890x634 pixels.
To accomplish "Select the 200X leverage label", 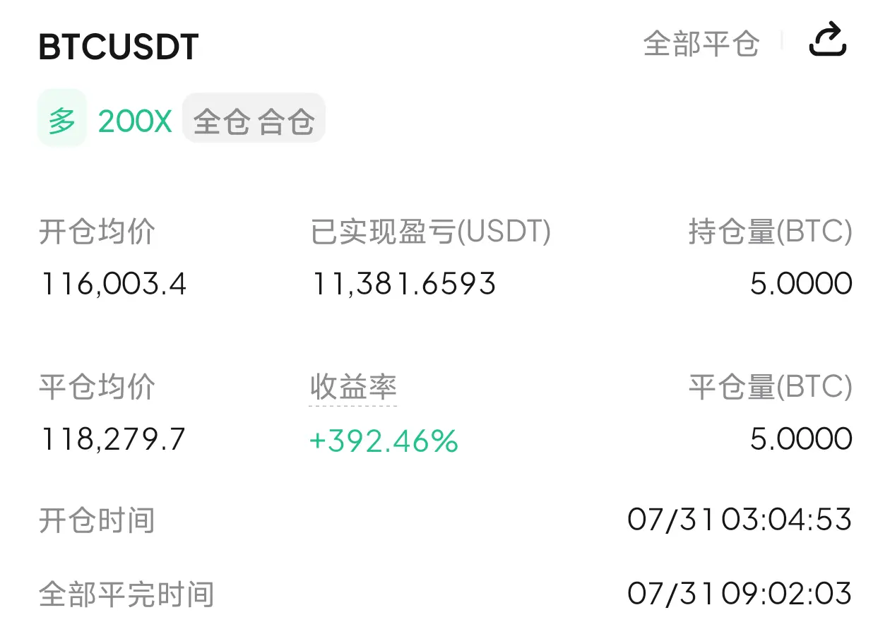I will tap(135, 121).
